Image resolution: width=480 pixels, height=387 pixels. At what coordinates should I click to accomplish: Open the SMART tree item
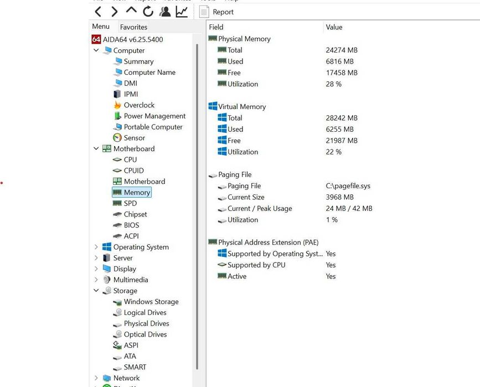pyautogui.click(x=135, y=367)
